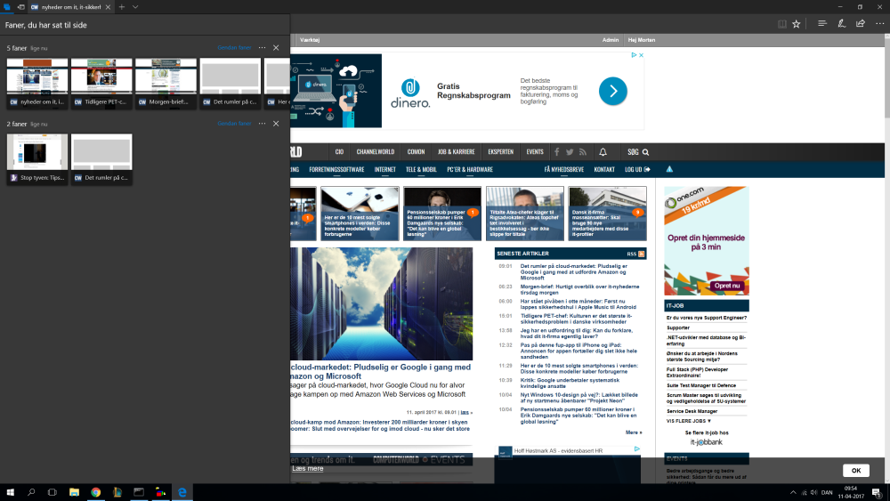Open the set-aside tabs panel icon

[7, 6]
